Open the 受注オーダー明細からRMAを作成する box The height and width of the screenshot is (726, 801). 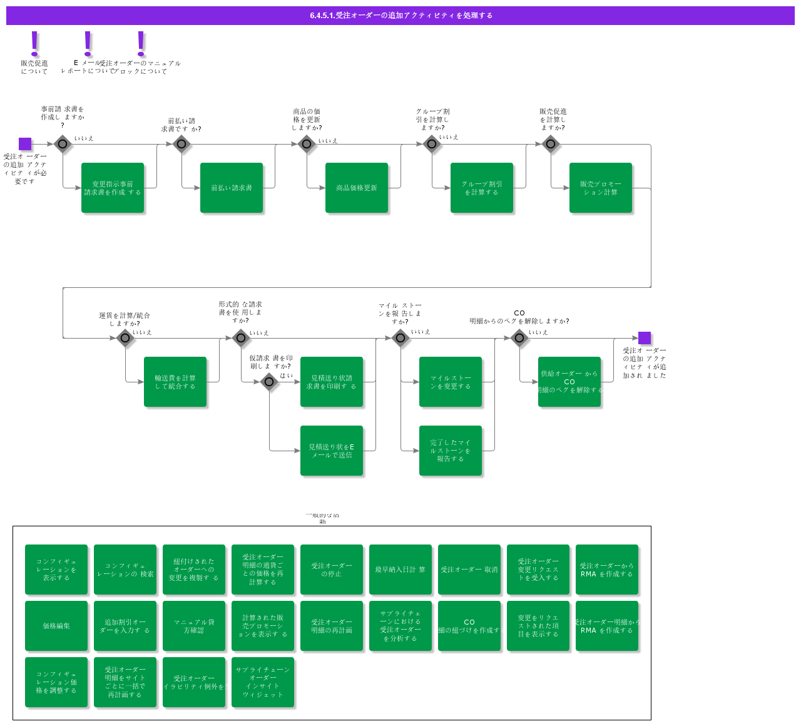[x=607, y=626]
